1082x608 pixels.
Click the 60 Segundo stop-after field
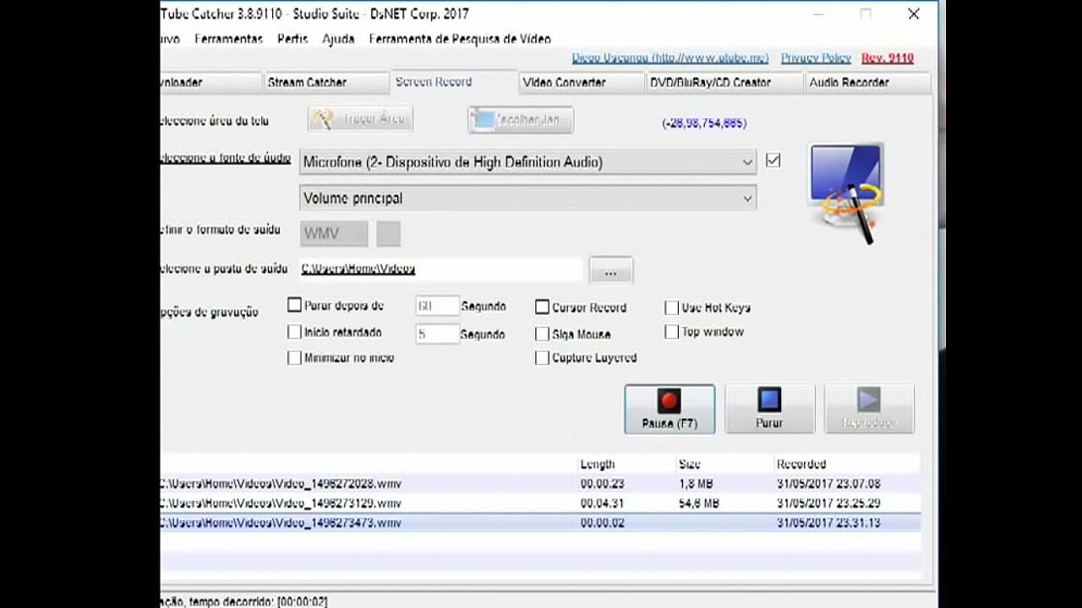tap(437, 306)
